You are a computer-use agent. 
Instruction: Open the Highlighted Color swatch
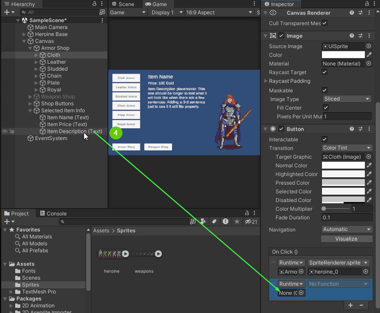point(343,174)
